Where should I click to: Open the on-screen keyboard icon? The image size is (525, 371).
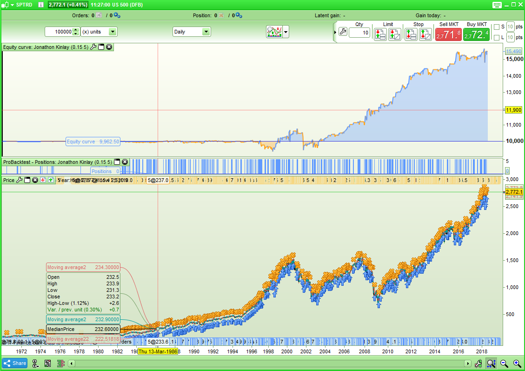click(x=497, y=5)
